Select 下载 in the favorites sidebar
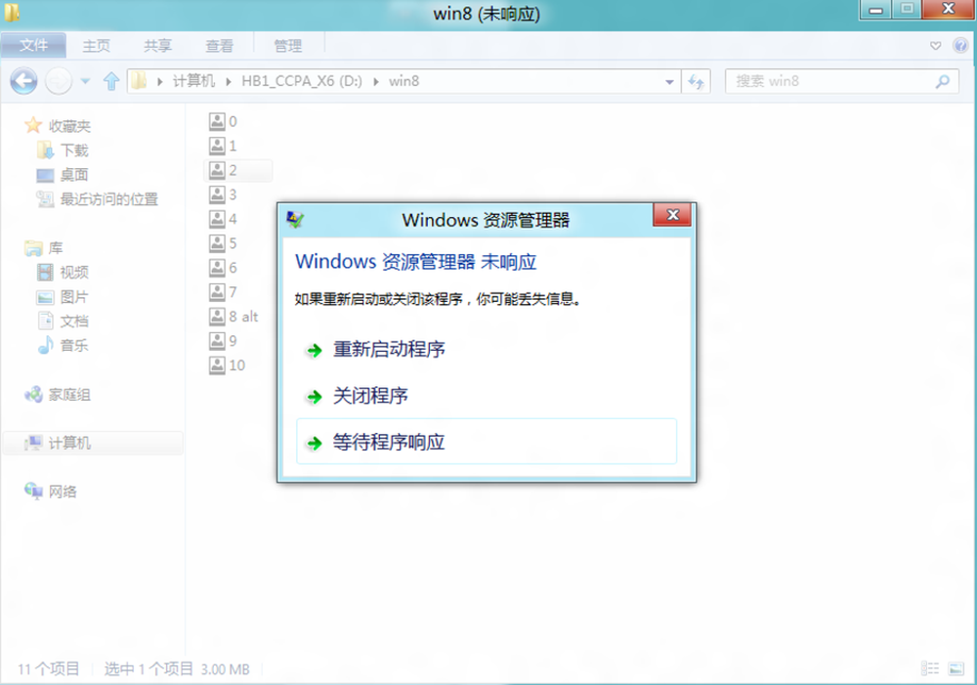 pos(74,150)
